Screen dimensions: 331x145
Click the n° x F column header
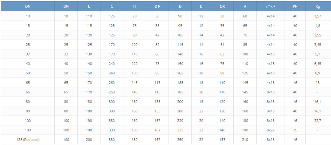tap(271, 6)
